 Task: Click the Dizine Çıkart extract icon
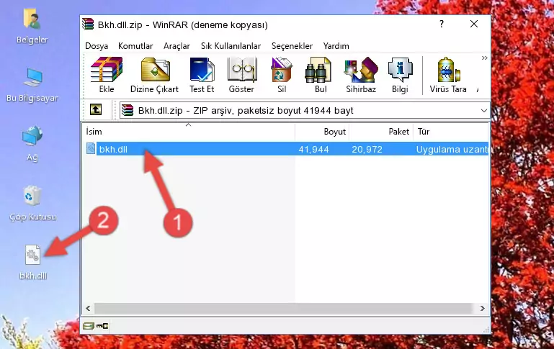pyautogui.click(x=155, y=70)
